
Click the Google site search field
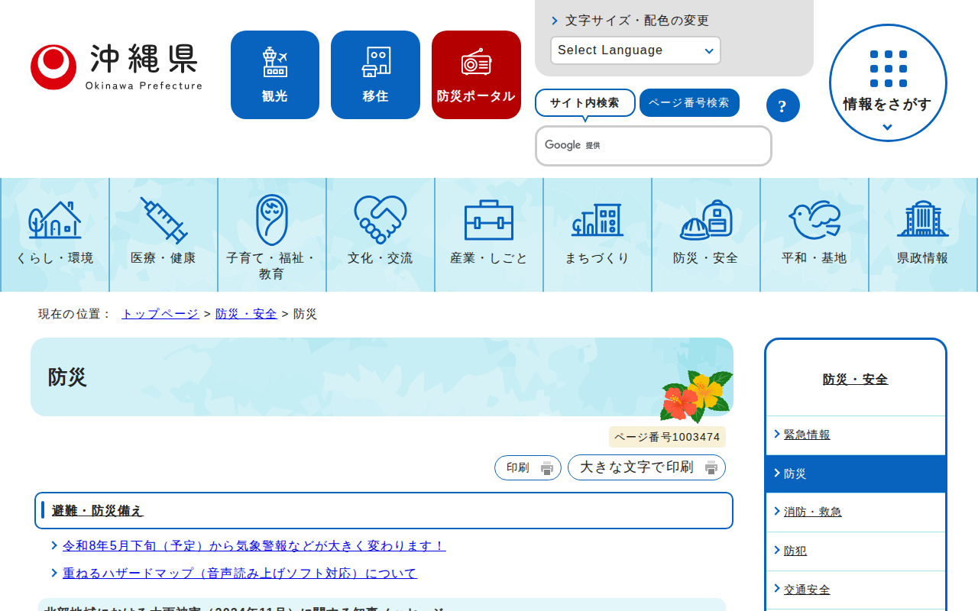pyautogui.click(x=653, y=146)
